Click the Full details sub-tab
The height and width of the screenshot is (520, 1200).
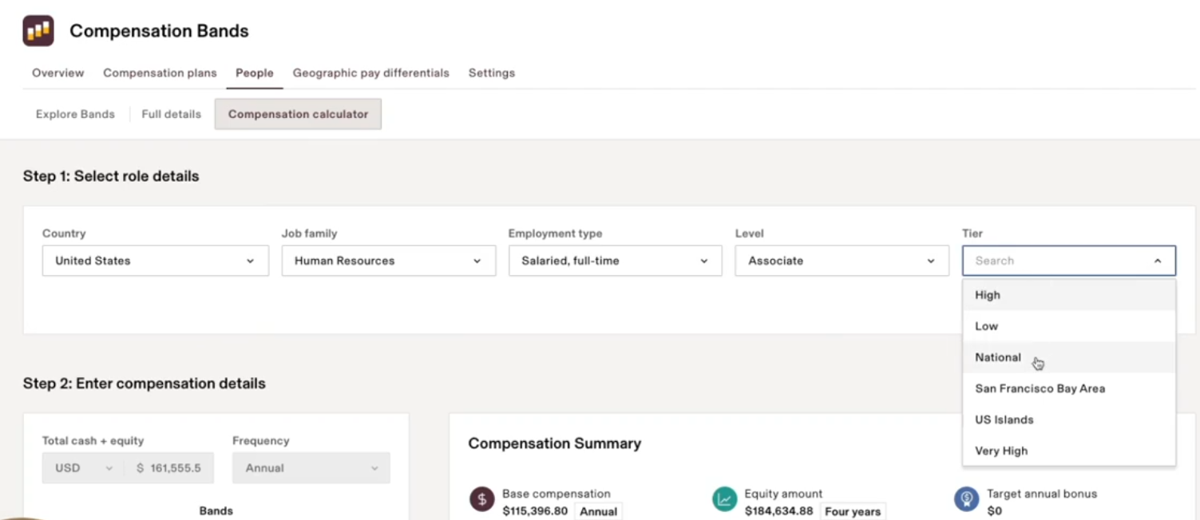(x=171, y=114)
